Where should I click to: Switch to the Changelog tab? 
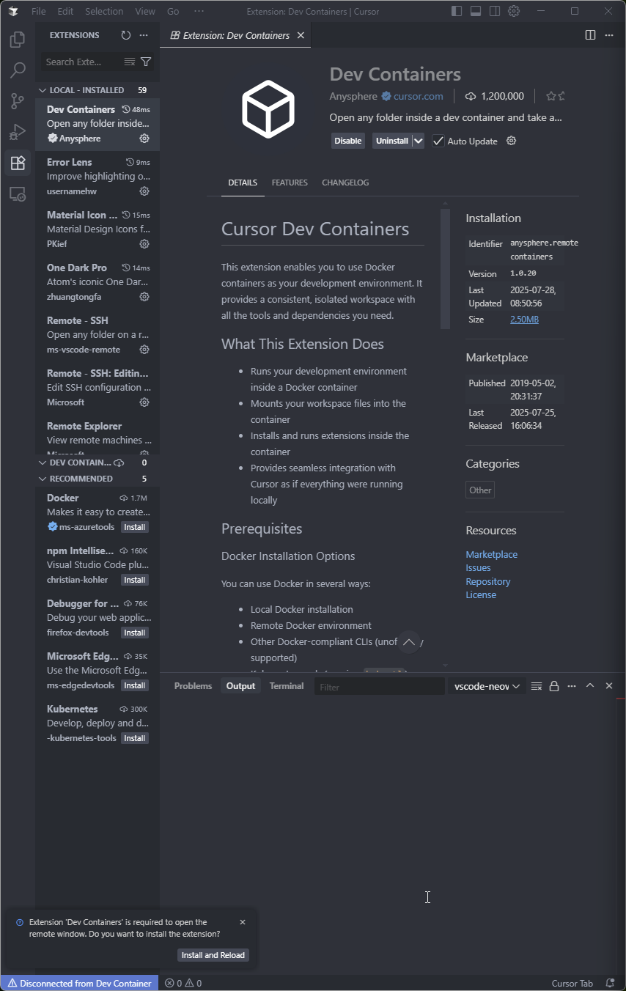(x=345, y=183)
